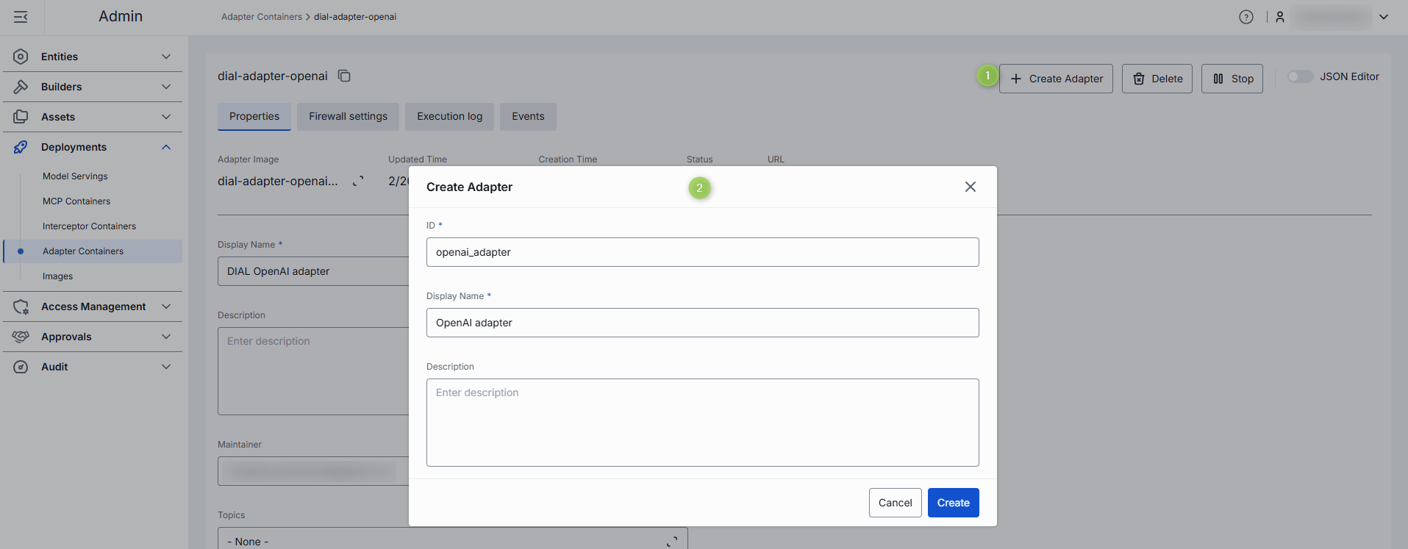Click Cancel in the dialog
1408x549 pixels.
click(895, 503)
